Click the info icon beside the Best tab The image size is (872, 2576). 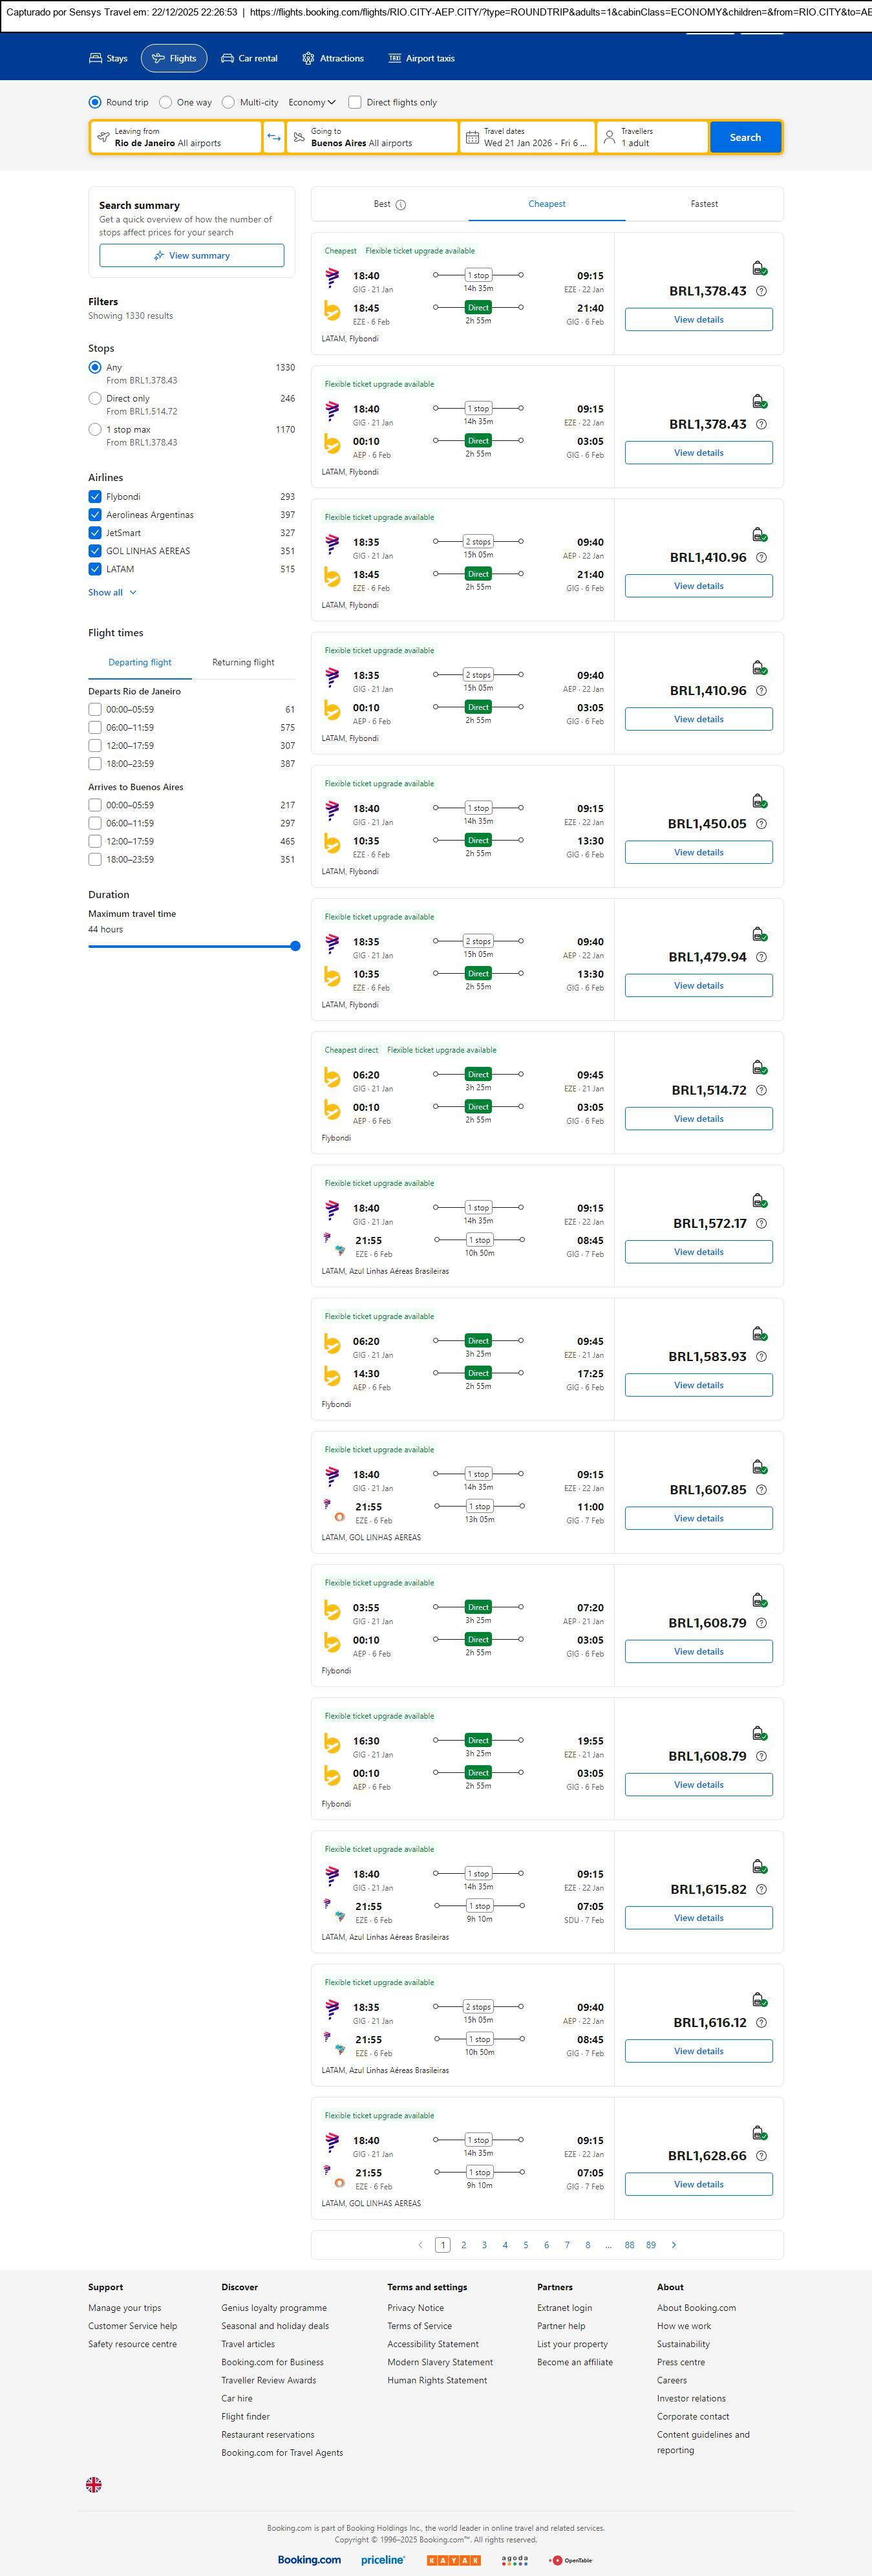click(401, 205)
